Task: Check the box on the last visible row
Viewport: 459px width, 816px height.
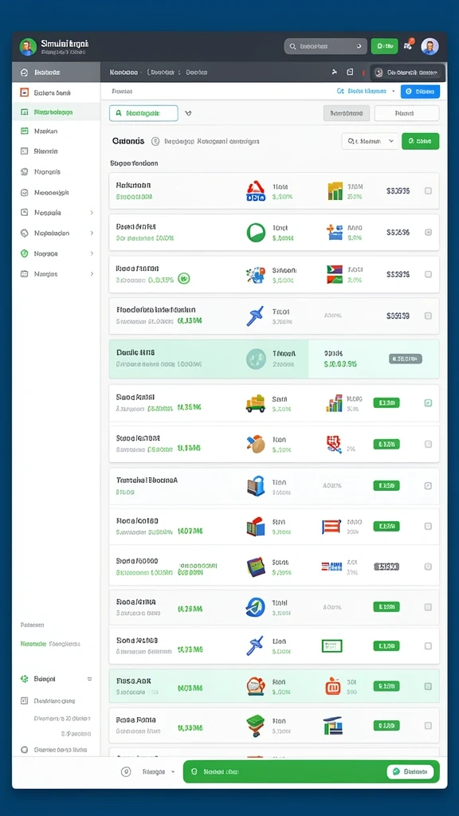Action: click(428, 725)
